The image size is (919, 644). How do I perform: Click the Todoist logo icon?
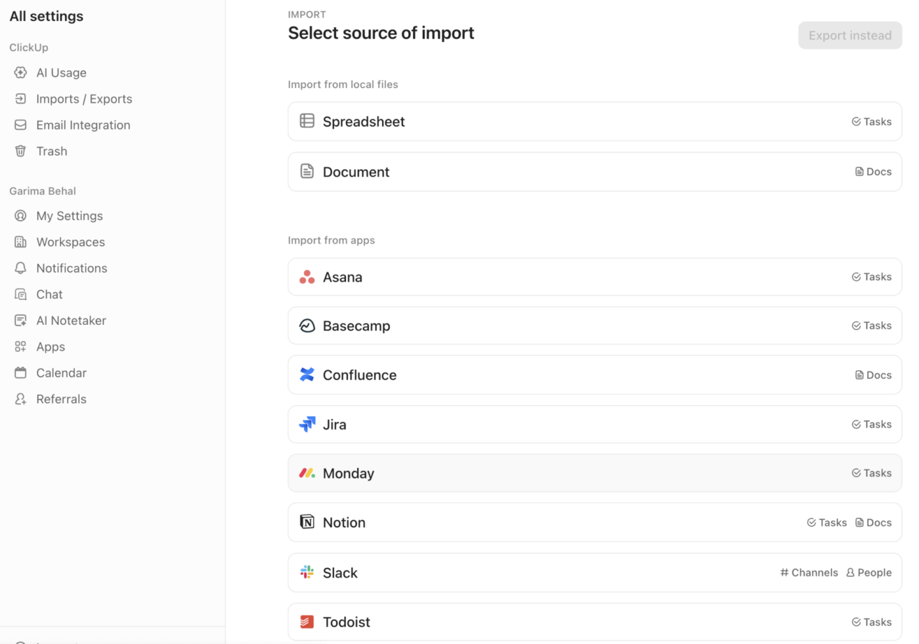click(x=307, y=622)
